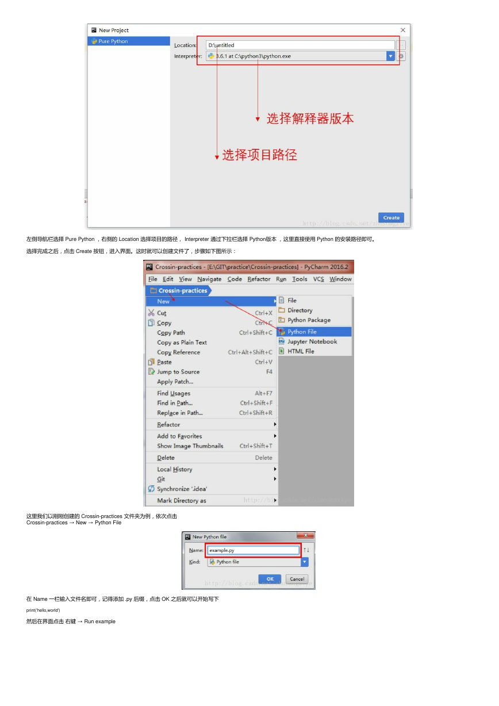Image resolution: width=499 pixels, height=706 pixels.
Task: Open the File menu in PyCharm
Action: point(152,279)
